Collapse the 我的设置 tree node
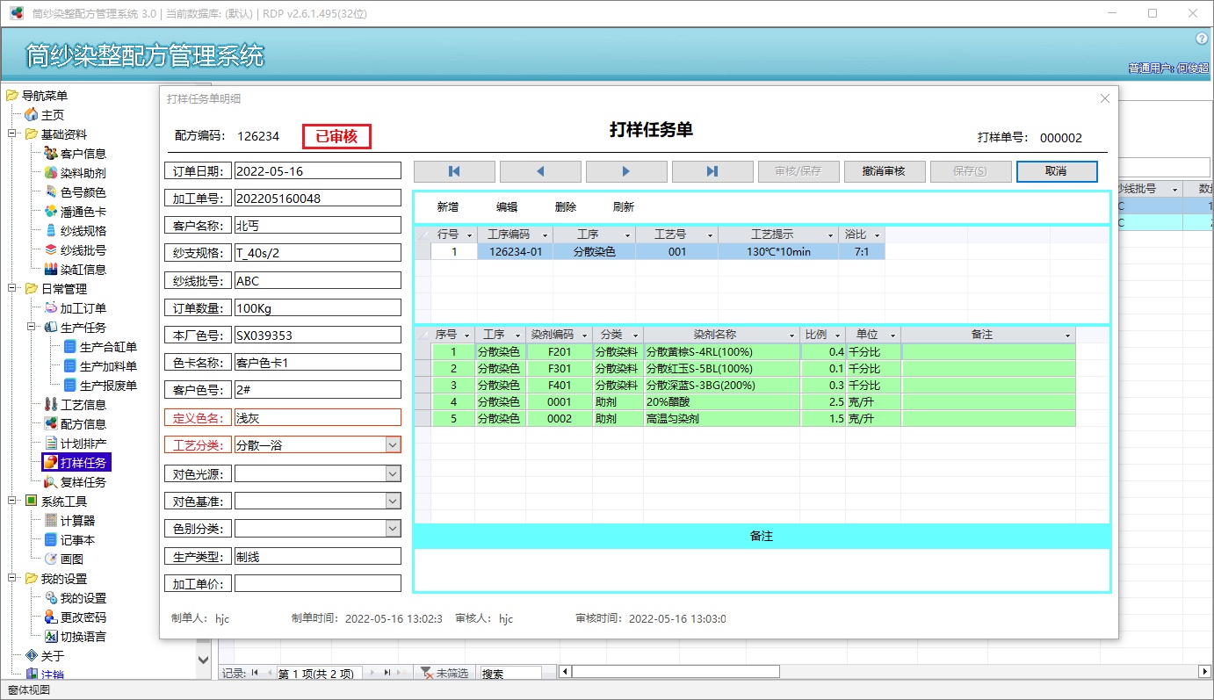The image size is (1214, 700). pyautogui.click(x=12, y=579)
